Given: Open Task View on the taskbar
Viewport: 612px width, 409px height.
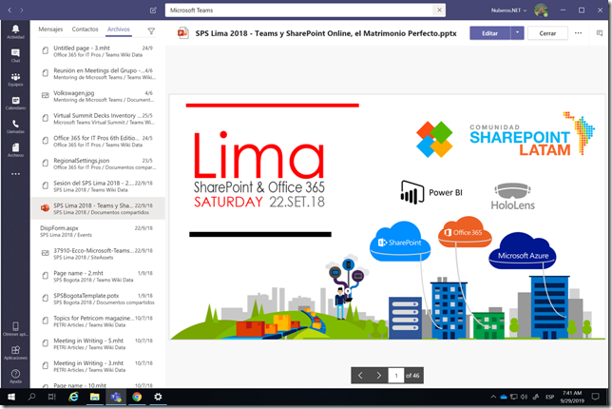Looking at the screenshot, I should pos(51,397).
